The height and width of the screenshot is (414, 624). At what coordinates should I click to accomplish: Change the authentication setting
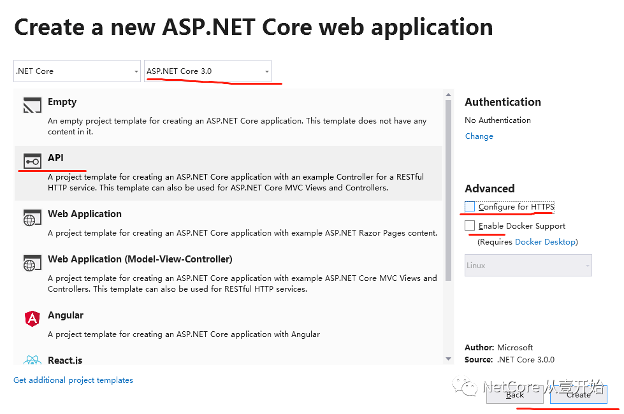tap(479, 136)
